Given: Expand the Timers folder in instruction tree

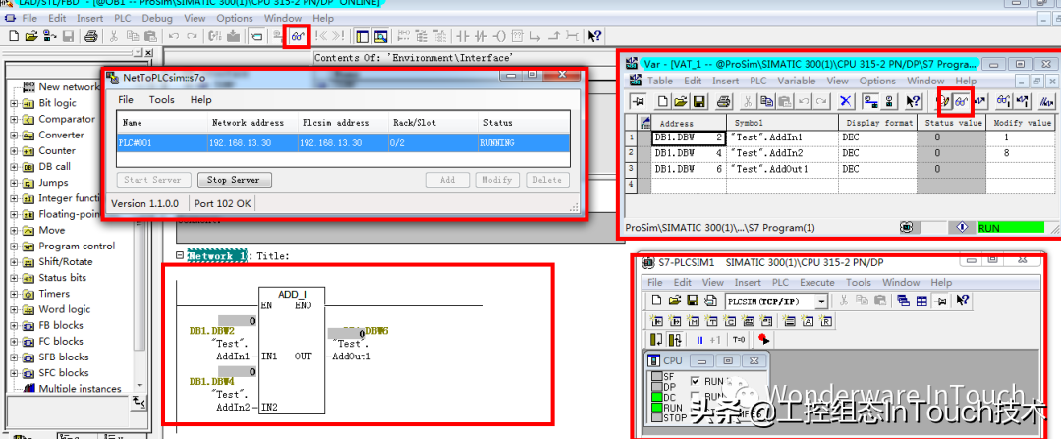Looking at the screenshot, I should click(14, 294).
